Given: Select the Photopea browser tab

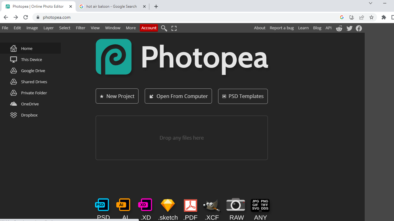Looking at the screenshot, I should click(38, 6).
